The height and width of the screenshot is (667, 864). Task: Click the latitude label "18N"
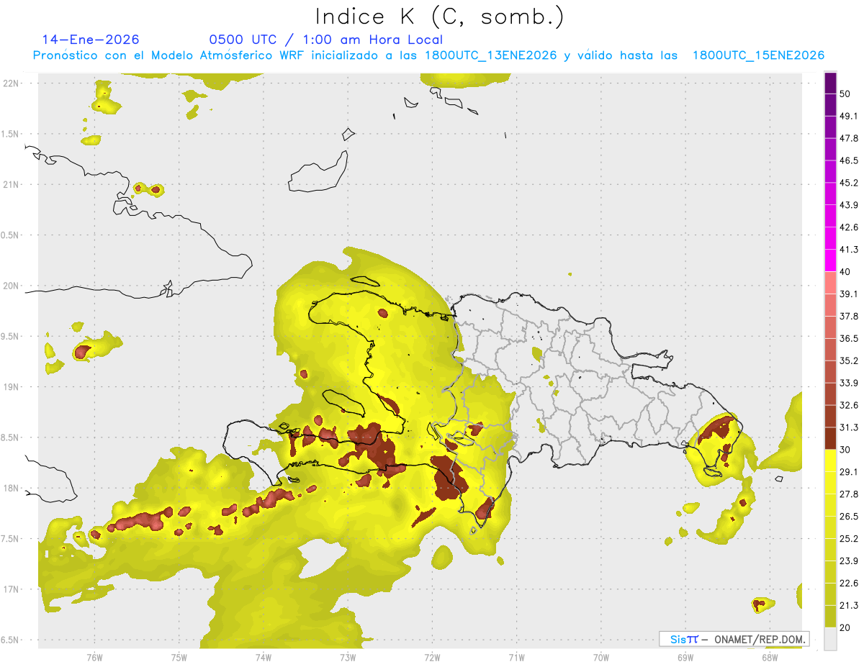pos(12,489)
